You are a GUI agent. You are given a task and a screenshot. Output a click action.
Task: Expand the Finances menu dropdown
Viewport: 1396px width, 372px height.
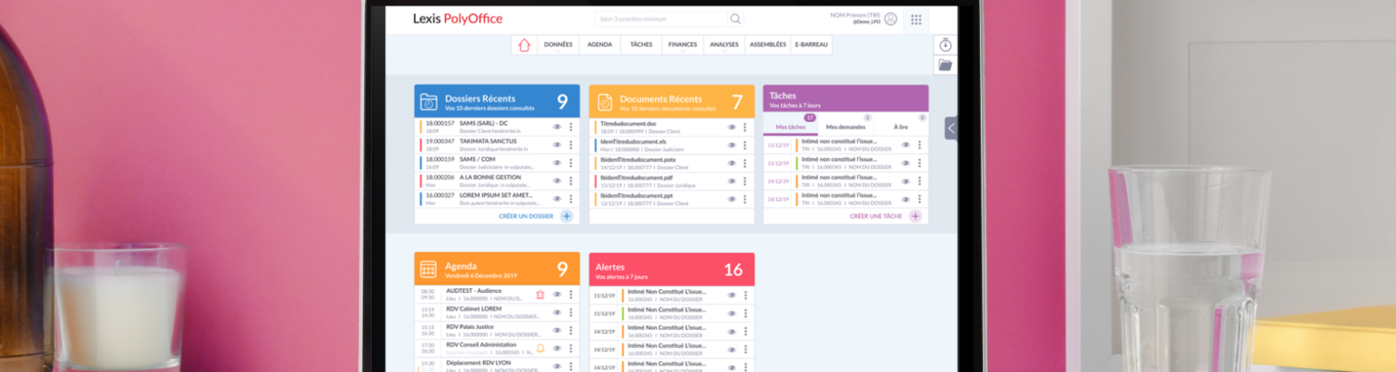coord(682,45)
